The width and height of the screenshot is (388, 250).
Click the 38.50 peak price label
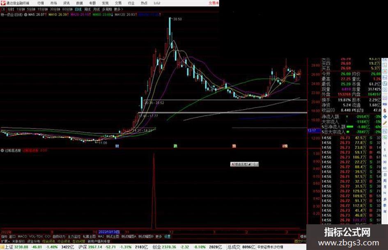tap(177, 19)
